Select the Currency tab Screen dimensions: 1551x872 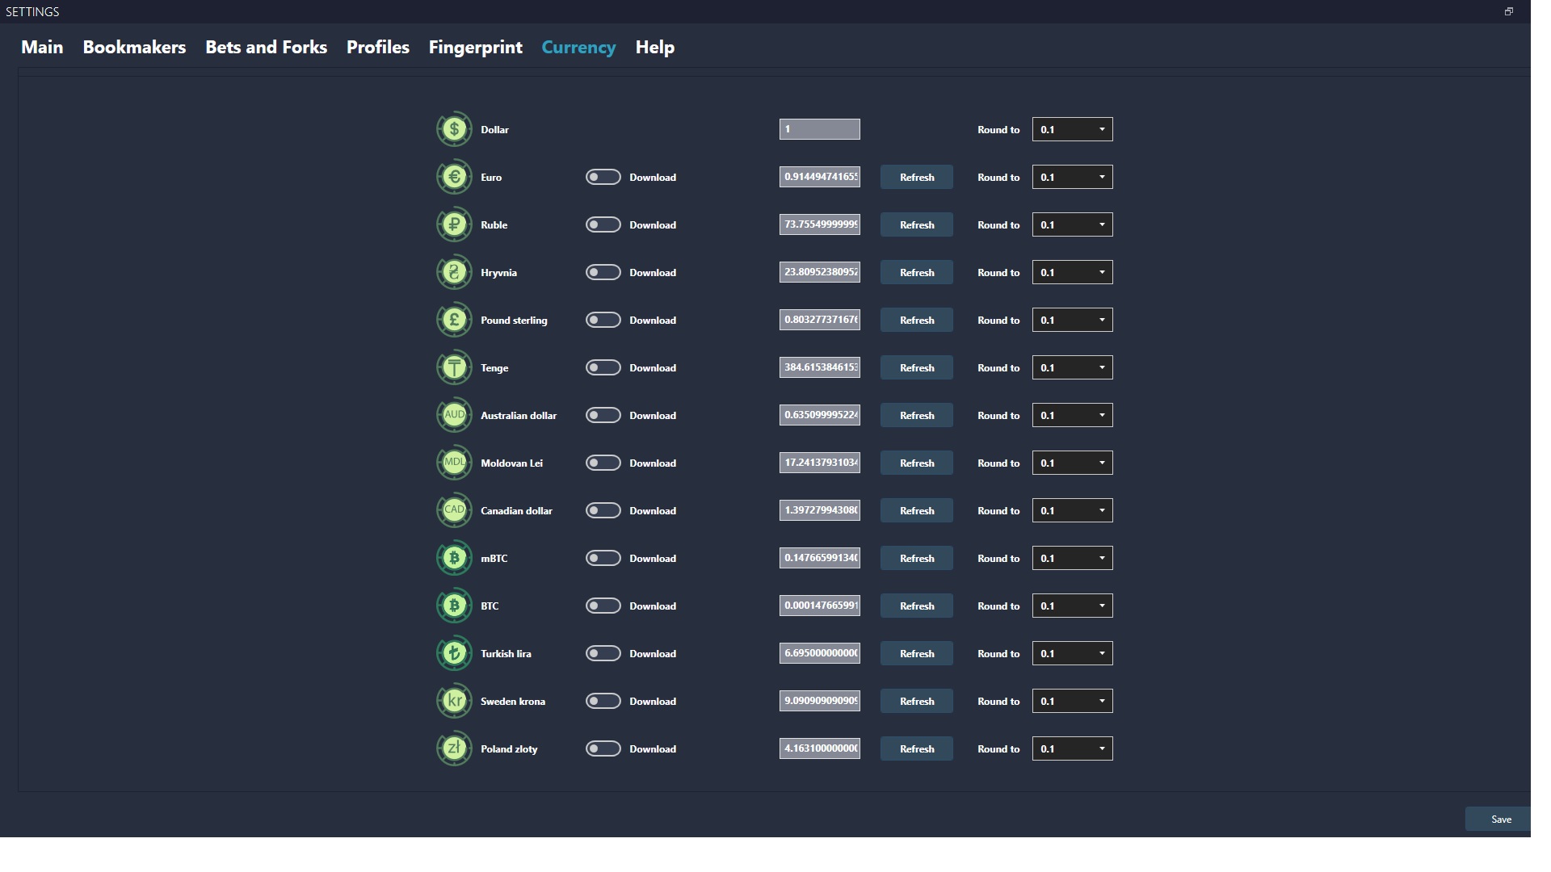tap(578, 48)
